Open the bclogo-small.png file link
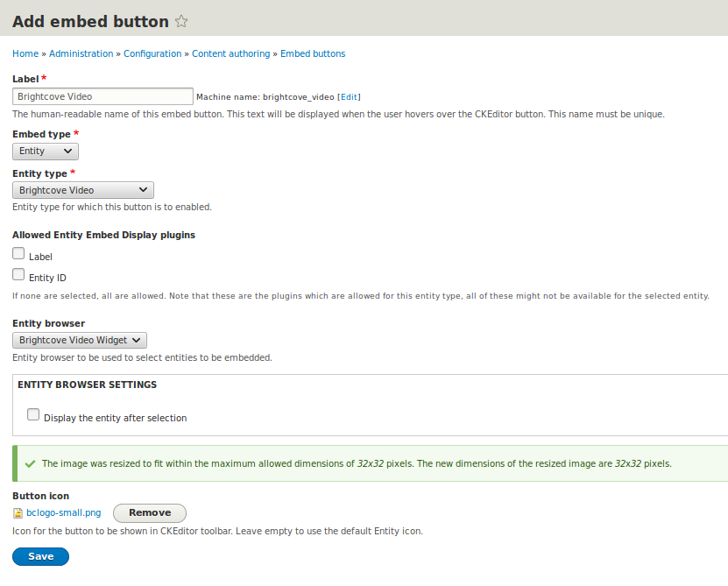Screen dimensions: 728x586 64,512
